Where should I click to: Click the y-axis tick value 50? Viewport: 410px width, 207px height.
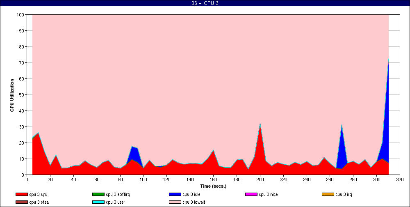click(22, 95)
